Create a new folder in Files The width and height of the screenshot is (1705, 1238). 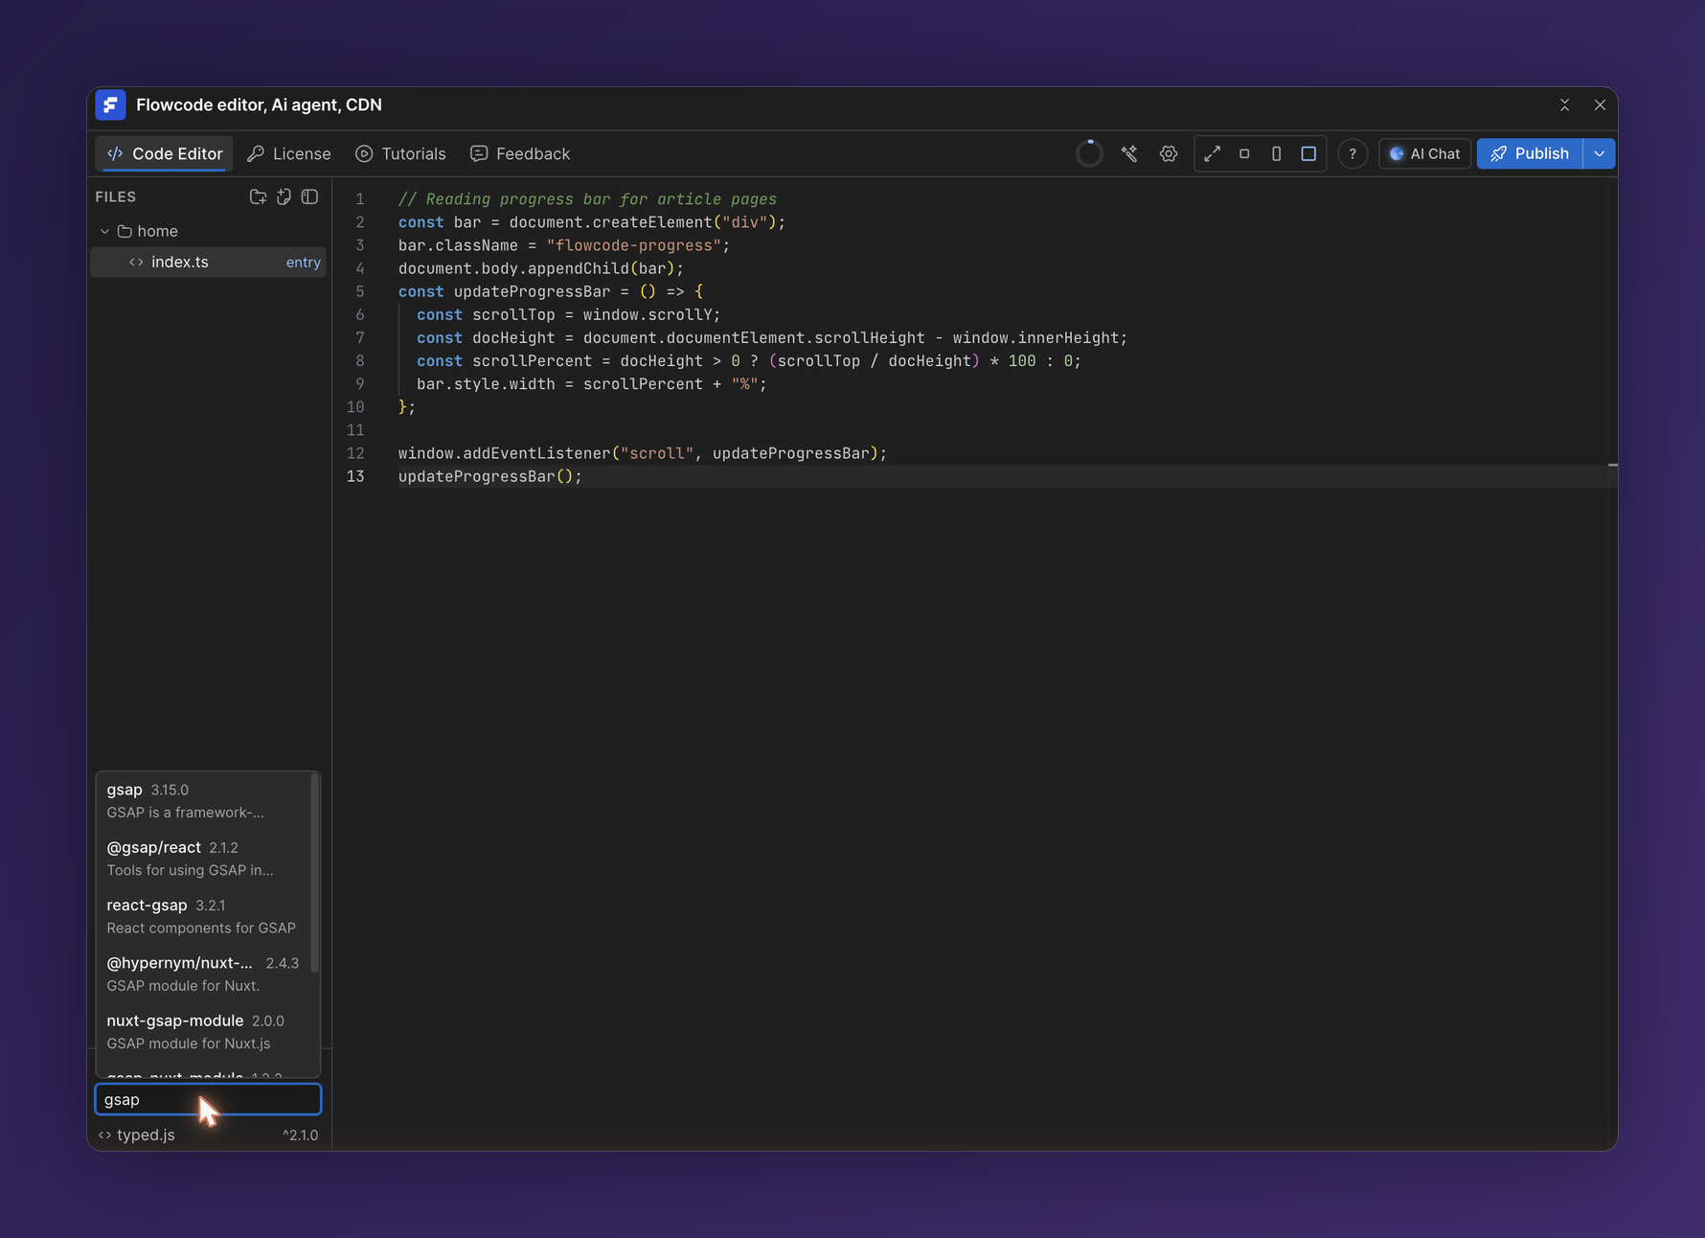click(x=258, y=196)
